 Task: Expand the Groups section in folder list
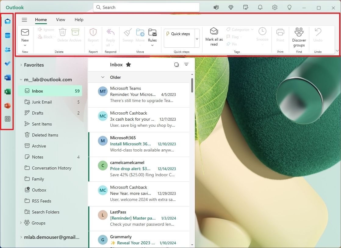pos(20,223)
